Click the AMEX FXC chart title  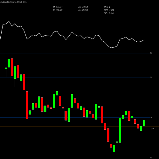pyautogui.click(x=22, y=2)
